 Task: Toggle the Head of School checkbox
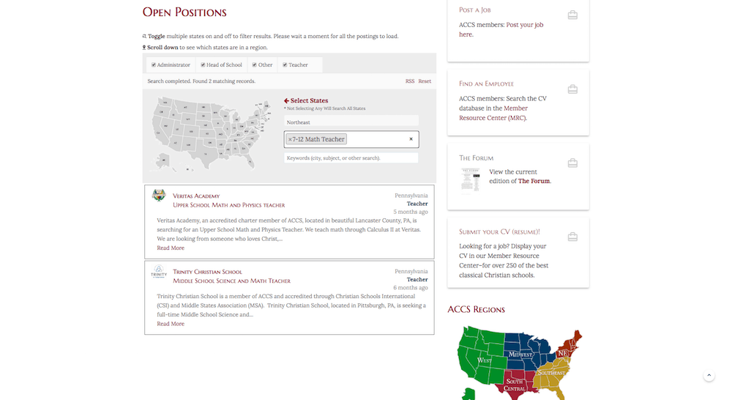[x=203, y=65]
